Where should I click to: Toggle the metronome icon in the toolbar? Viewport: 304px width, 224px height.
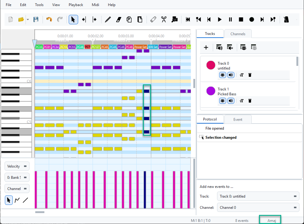click(286, 19)
